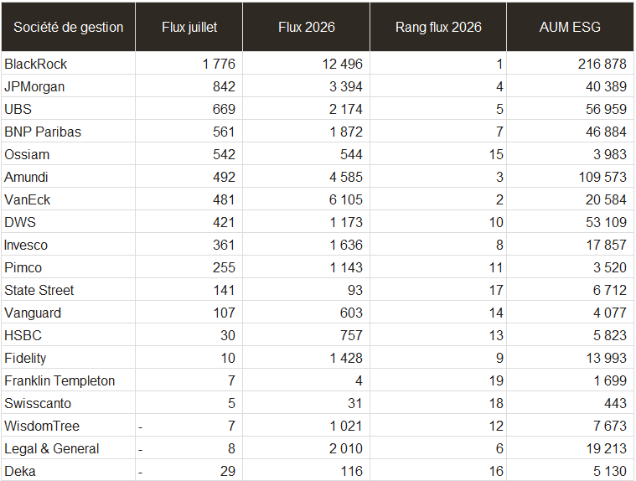Select UBS Flux juillet value 669
This screenshot has height=481, width=636.
click(x=224, y=109)
